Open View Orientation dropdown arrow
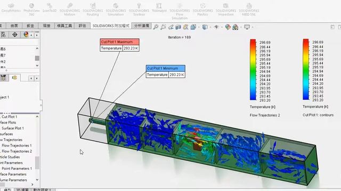The image size is (341, 191). click(199, 27)
